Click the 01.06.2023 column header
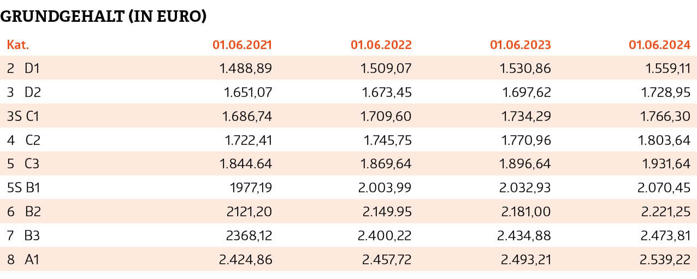The width and height of the screenshot is (697, 279). click(521, 45)
